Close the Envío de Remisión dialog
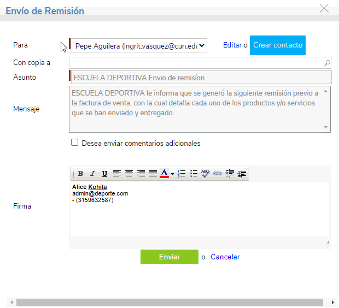 pos(324,8)
